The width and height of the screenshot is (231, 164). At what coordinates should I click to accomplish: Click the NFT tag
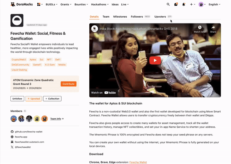pyautogui.click(x=49, y=60)
